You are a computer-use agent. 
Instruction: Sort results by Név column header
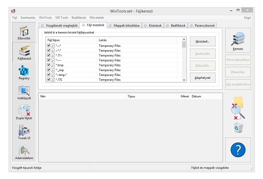[82, 96]
